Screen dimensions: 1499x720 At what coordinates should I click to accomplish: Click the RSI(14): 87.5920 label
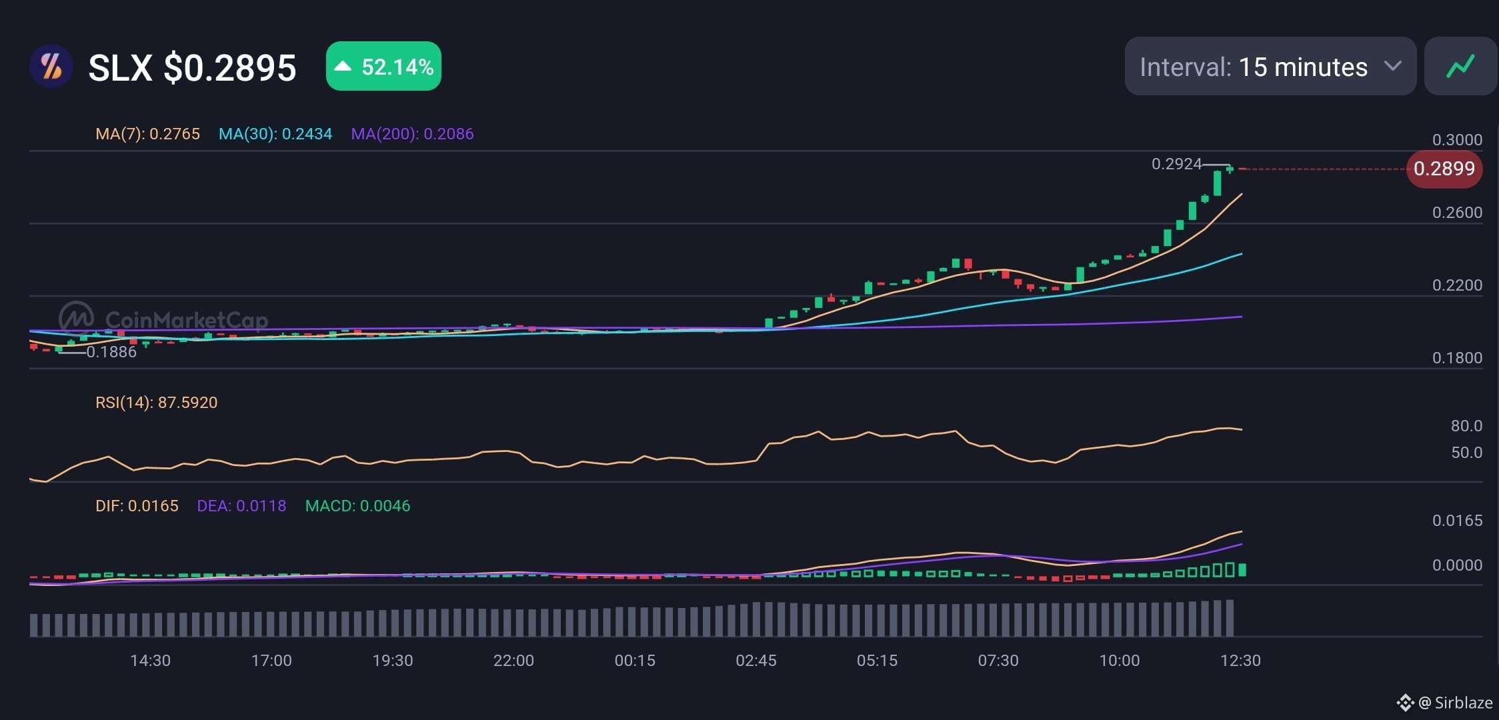pos(156,402)
